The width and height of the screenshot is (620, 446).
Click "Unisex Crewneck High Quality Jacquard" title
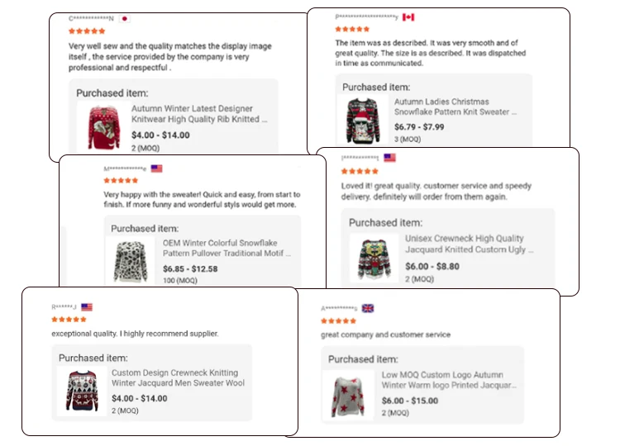coord(465,244)
